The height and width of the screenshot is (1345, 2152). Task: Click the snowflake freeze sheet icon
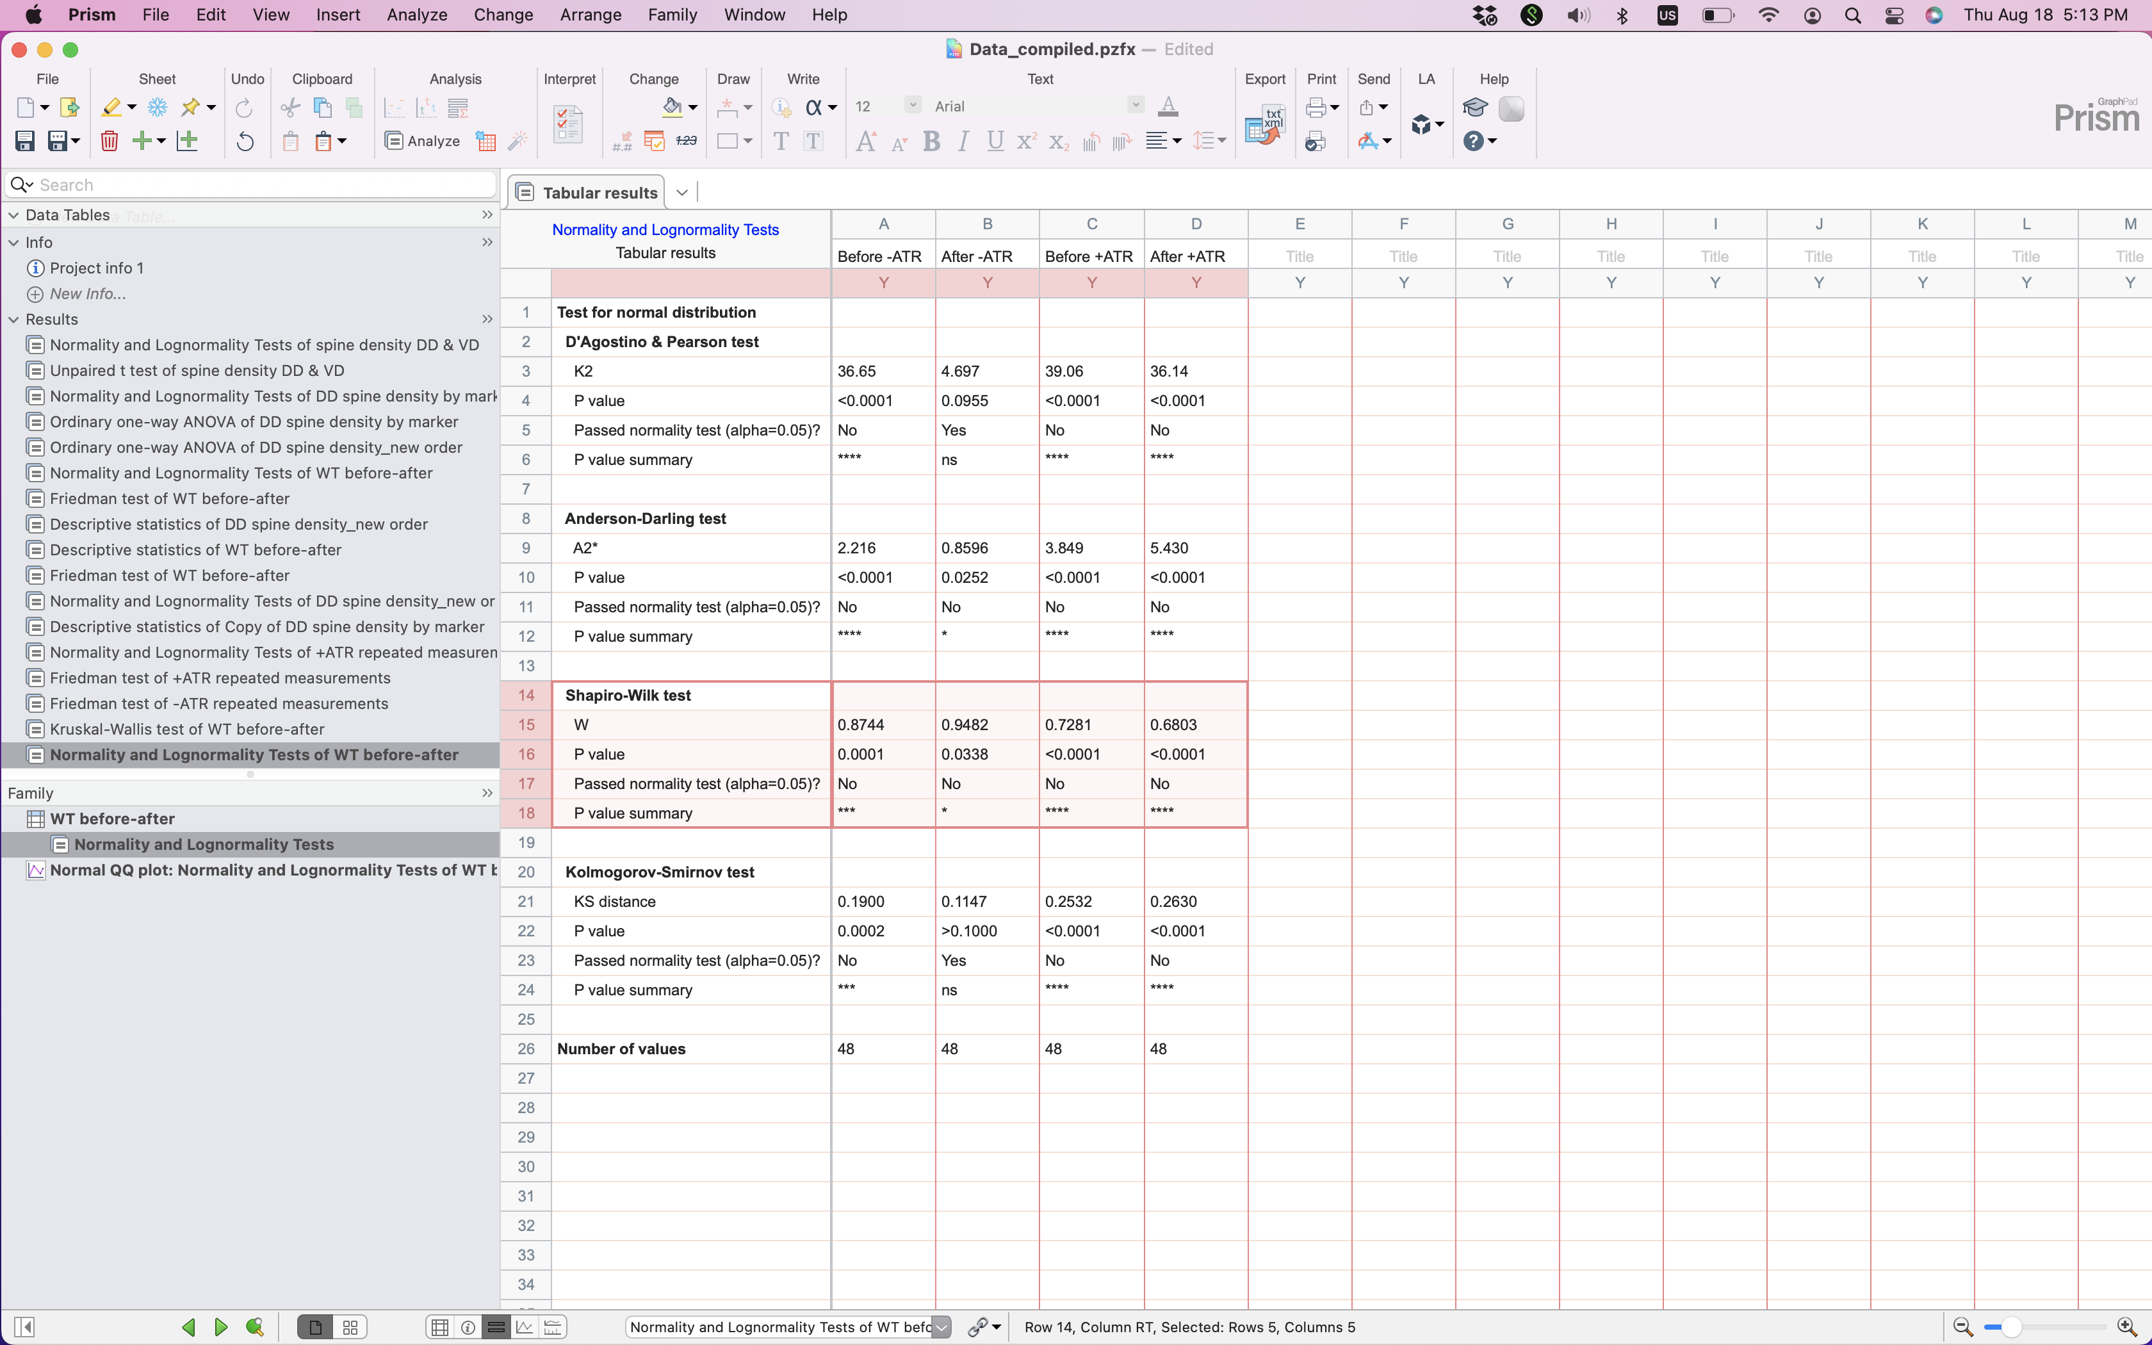[x=158, y=108]
